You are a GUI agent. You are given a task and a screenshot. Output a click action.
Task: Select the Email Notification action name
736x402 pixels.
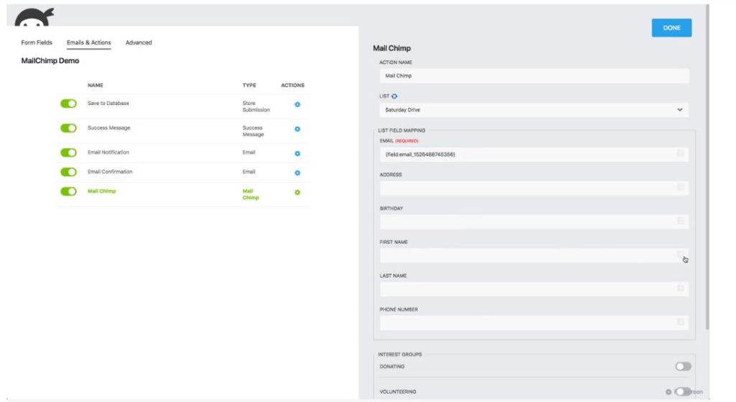108,152
